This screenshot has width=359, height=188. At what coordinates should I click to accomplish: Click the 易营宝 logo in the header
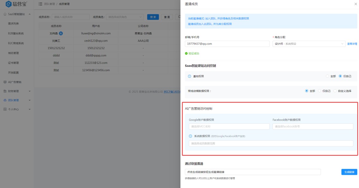pos(16,4)
